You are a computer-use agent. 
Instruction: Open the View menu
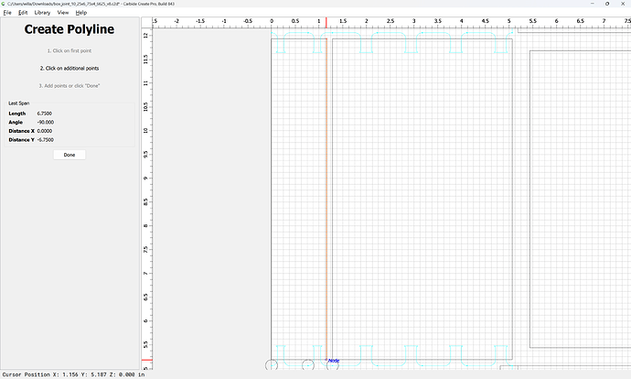pyautogui.click(x=63, y=13)
